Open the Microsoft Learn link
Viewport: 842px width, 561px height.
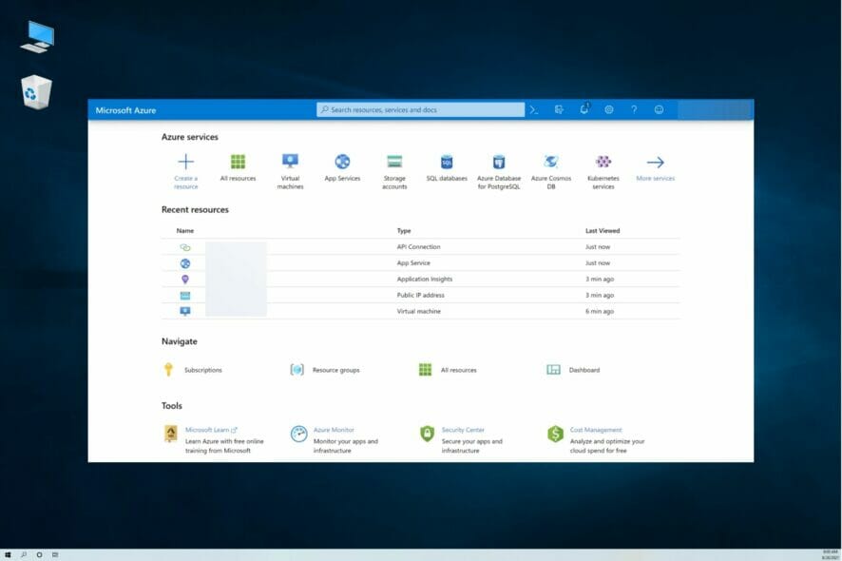tap(211, 430)
